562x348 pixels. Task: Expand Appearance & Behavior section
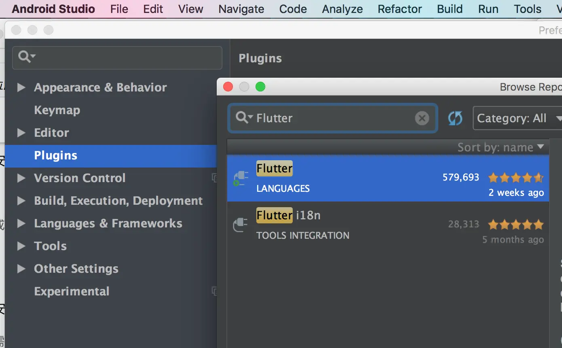[x=21, y=87]
